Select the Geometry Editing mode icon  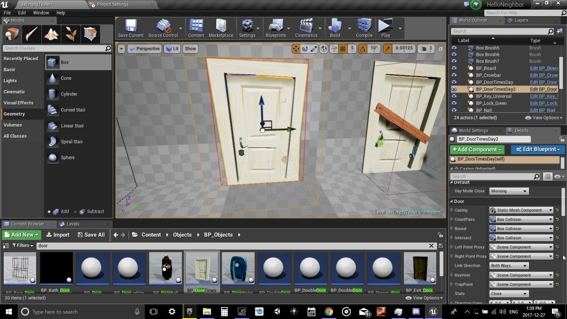90,34
